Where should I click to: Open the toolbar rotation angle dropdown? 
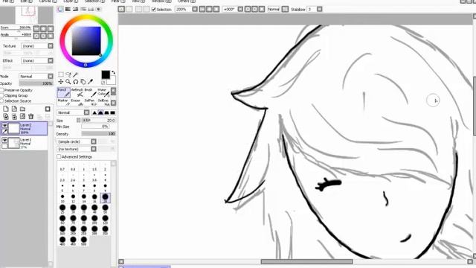[x=240, y=10]
